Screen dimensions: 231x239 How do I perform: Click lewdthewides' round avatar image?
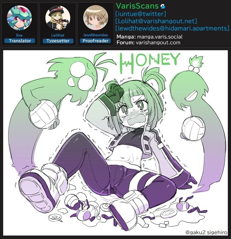pyautogui.click(x=96, y=17)
